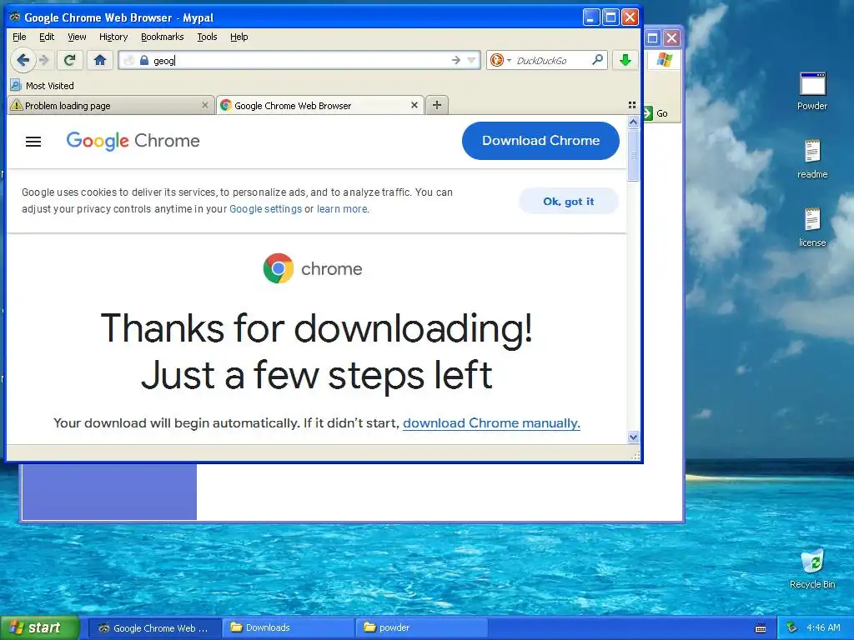
Task: Close the Google Chrome Web Browser tab
Action: click(414, 105)
